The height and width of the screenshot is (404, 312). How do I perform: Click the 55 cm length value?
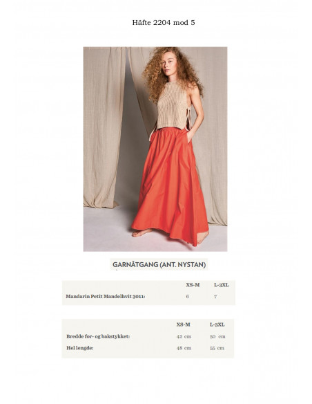(x=217, y=348)
